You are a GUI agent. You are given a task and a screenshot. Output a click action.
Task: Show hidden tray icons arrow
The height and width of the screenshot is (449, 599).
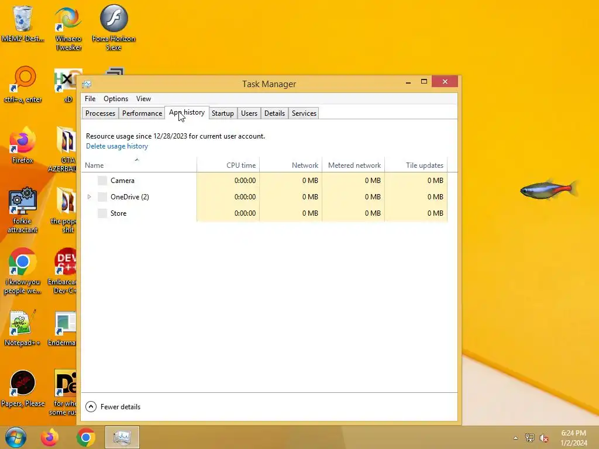(516, 438)
